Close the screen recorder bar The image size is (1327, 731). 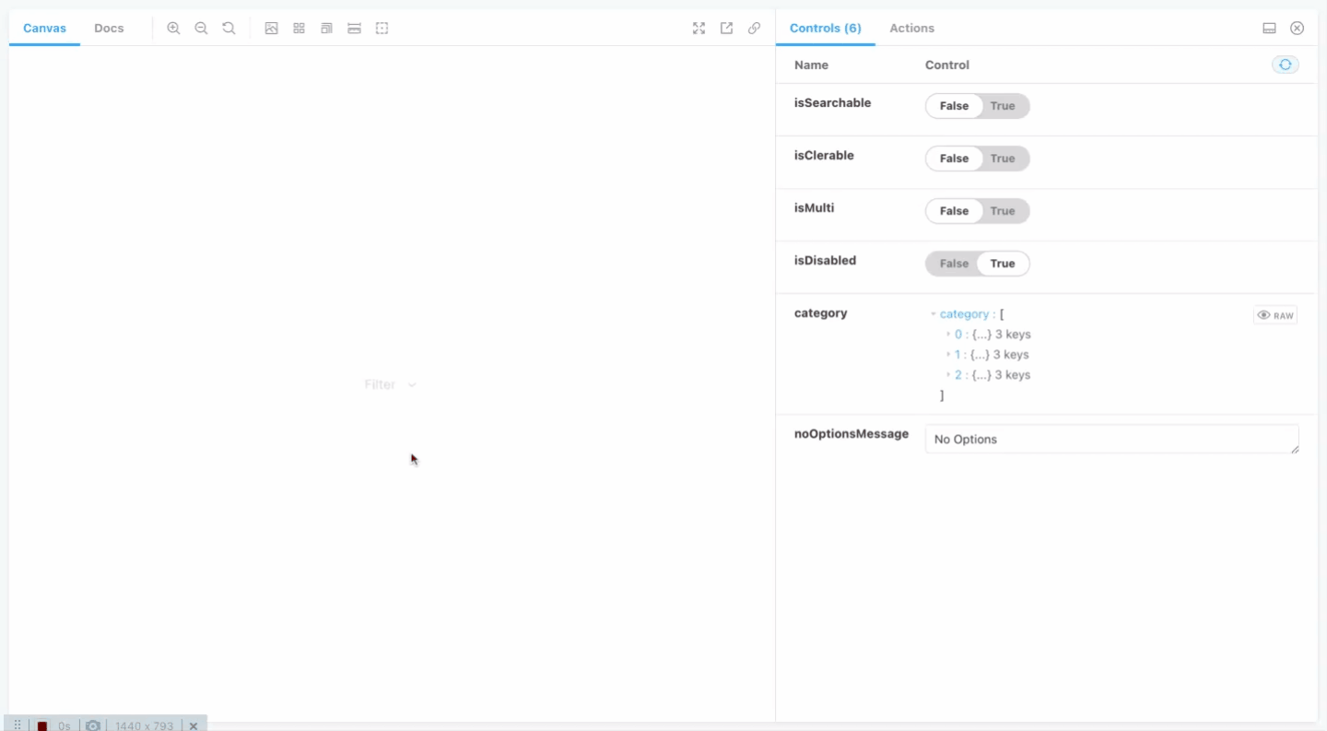tap(194, 725)
